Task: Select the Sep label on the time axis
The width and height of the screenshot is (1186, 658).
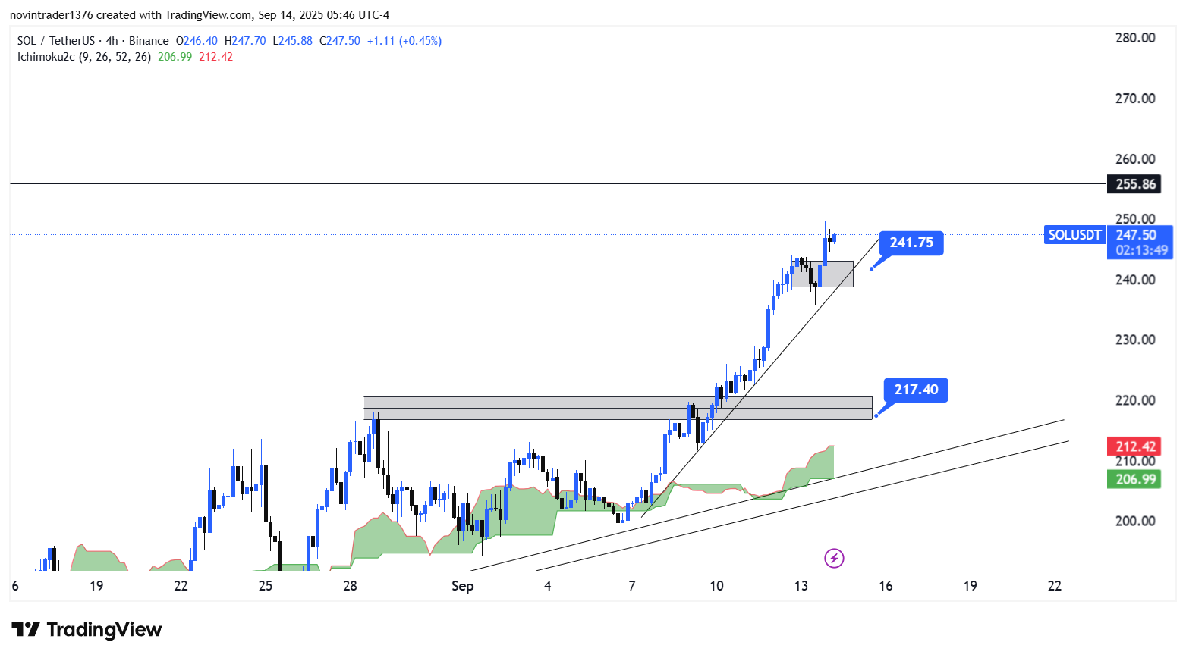Action: click(462, 586)
